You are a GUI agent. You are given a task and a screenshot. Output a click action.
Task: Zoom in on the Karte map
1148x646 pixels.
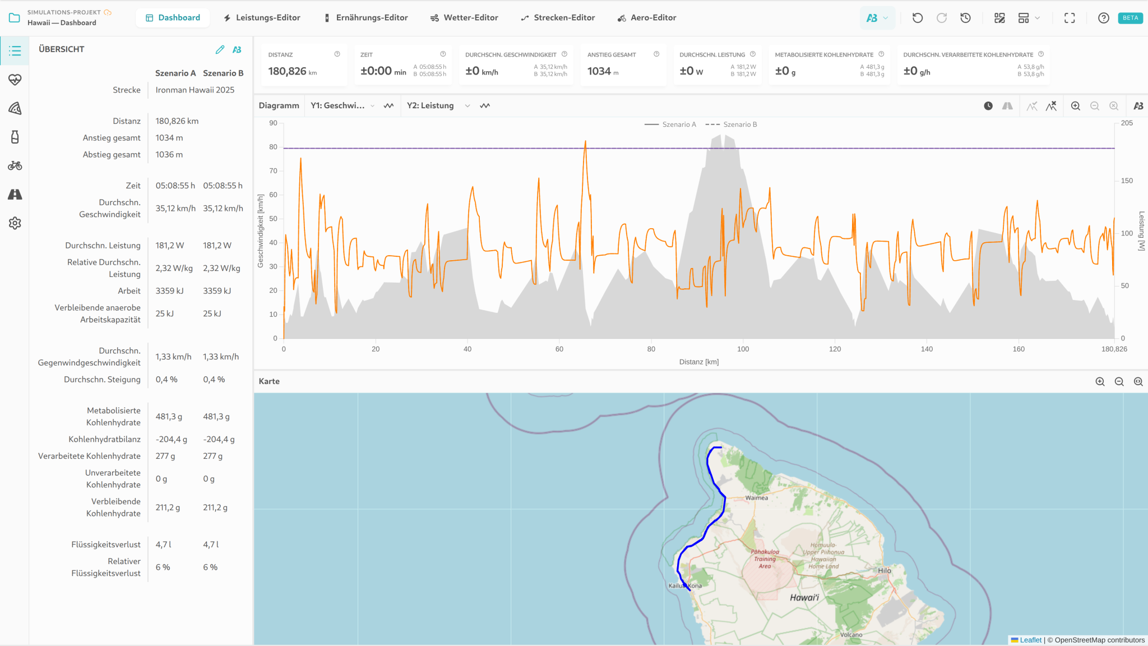click(1100, 381)
